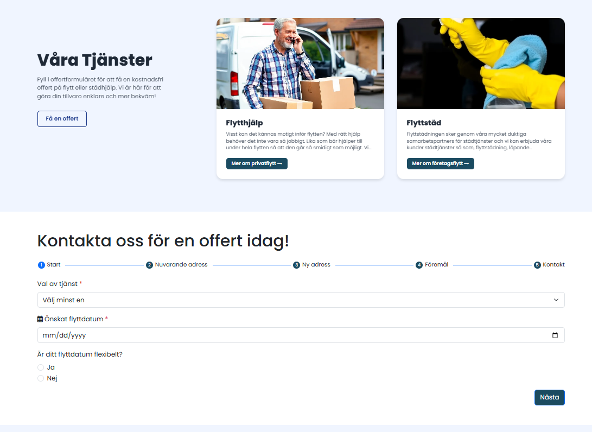The image size is (592, 432).
Task: Click the Mer om företagsflytt button
Action: pyautogui.click(x=440, y=163)
